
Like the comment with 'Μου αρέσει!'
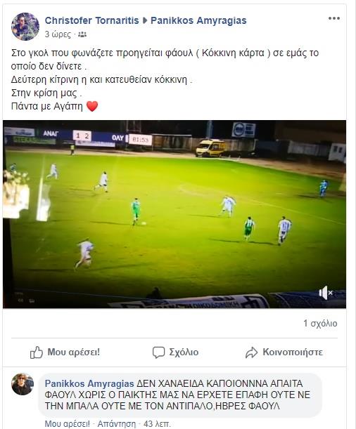67,424
